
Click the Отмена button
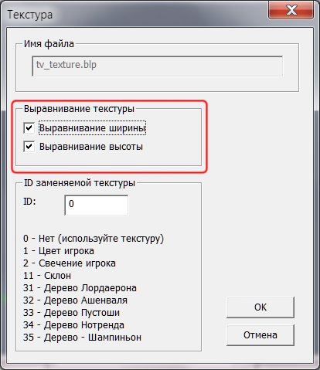point(260,335)
